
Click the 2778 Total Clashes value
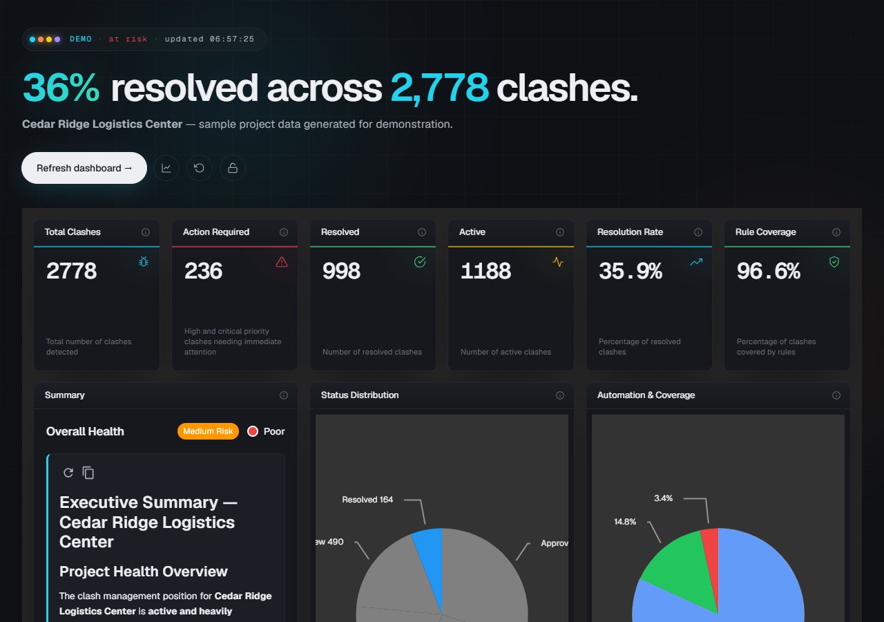point(72,271)
